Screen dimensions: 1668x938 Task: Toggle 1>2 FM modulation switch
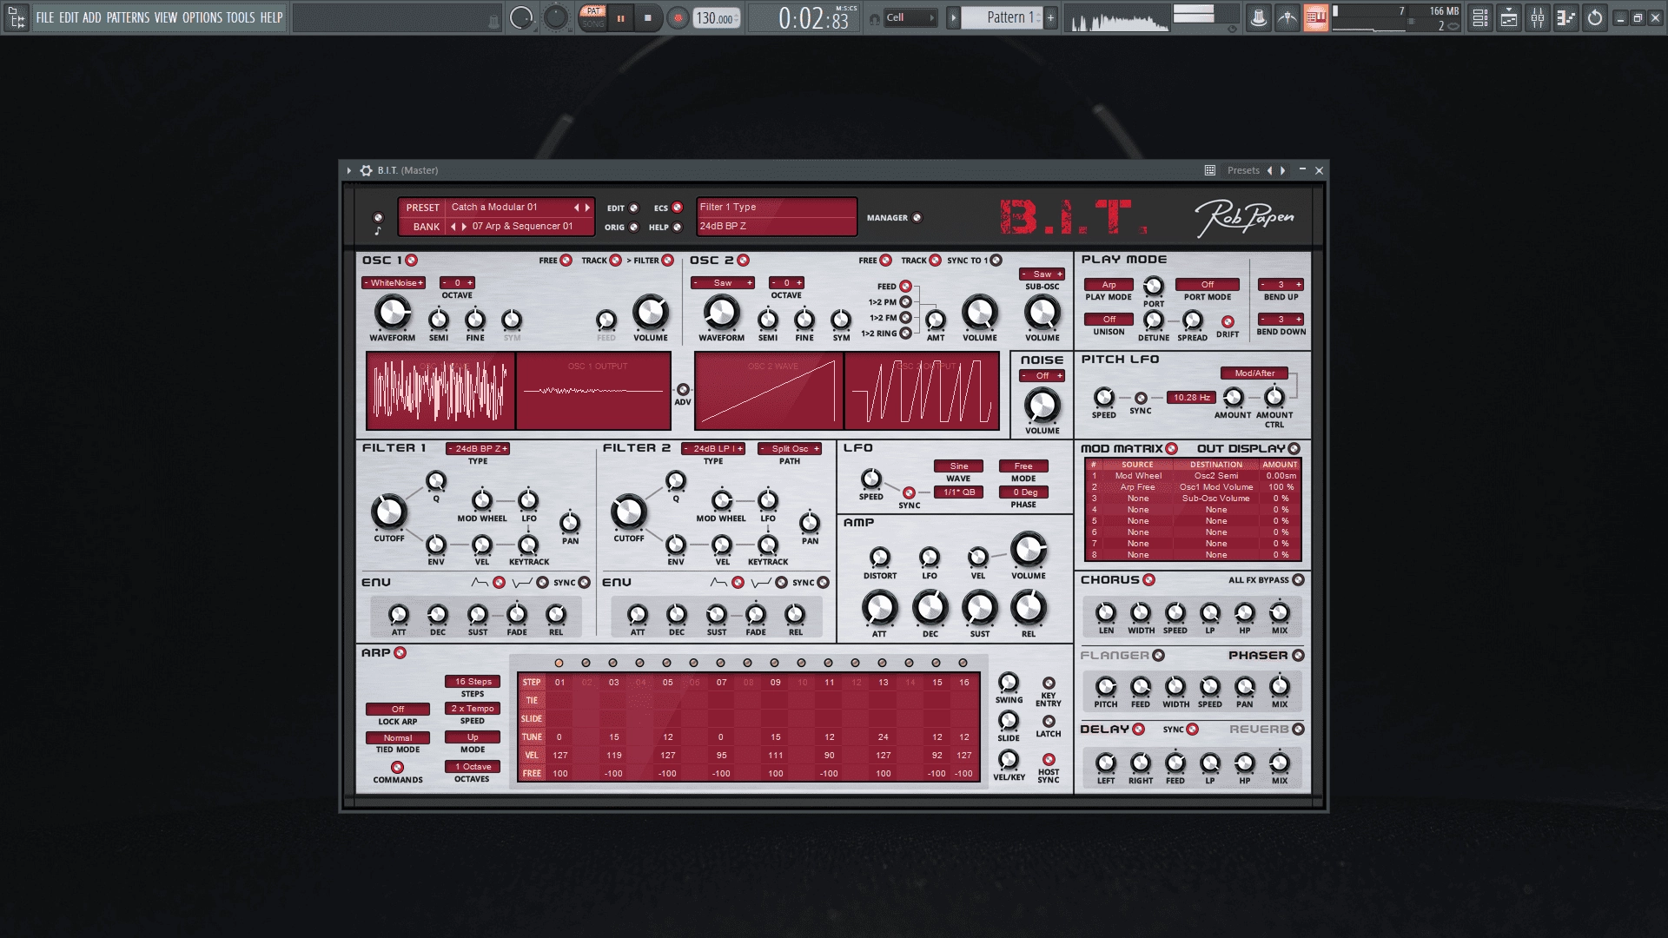(905, 318)
